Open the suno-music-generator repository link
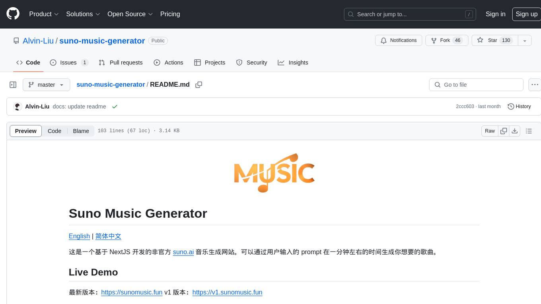541x304 pixels. point(102,41)
